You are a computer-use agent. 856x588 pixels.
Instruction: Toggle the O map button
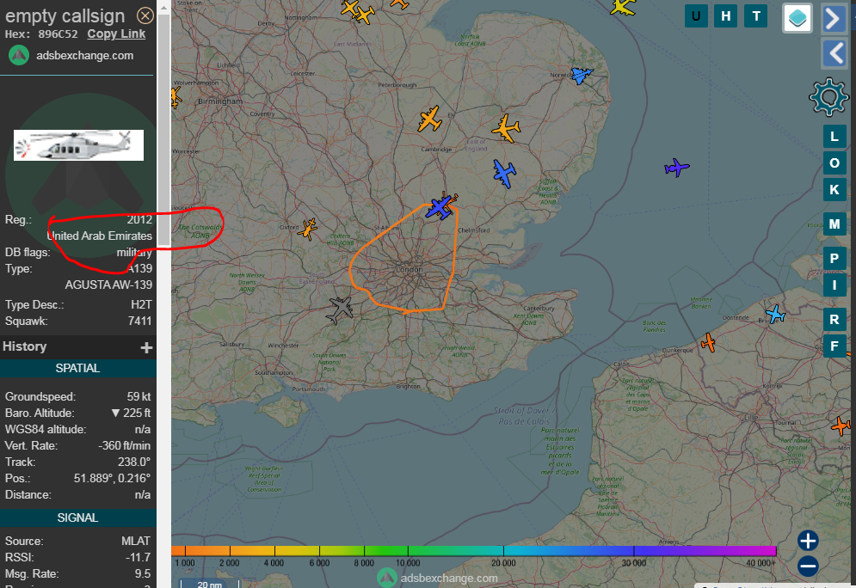[834, 163]
